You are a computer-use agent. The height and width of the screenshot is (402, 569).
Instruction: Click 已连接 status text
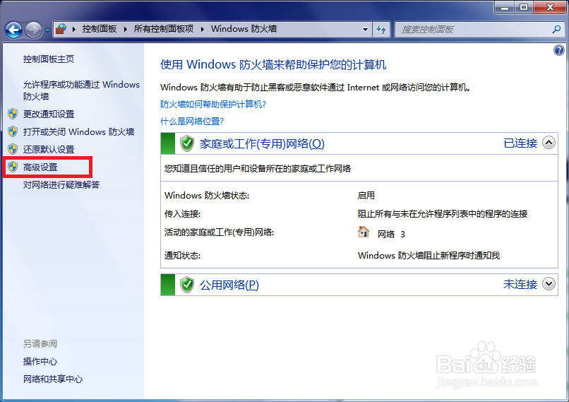coord(520,143)
